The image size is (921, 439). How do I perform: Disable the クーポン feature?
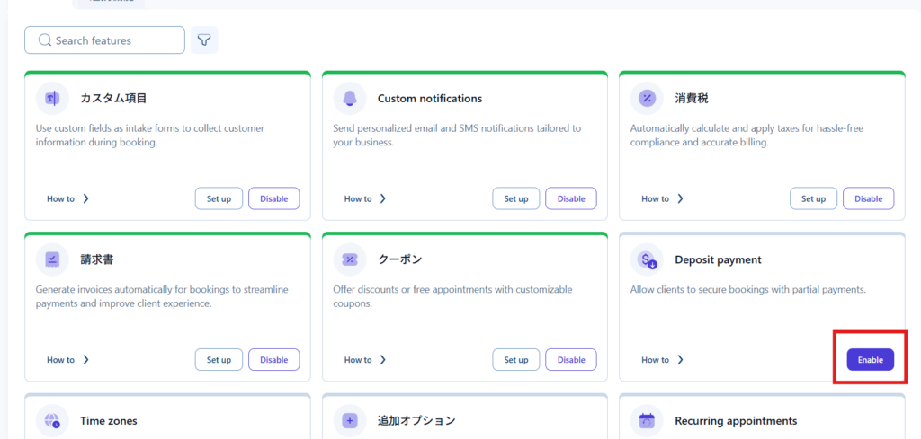(571, 360)
